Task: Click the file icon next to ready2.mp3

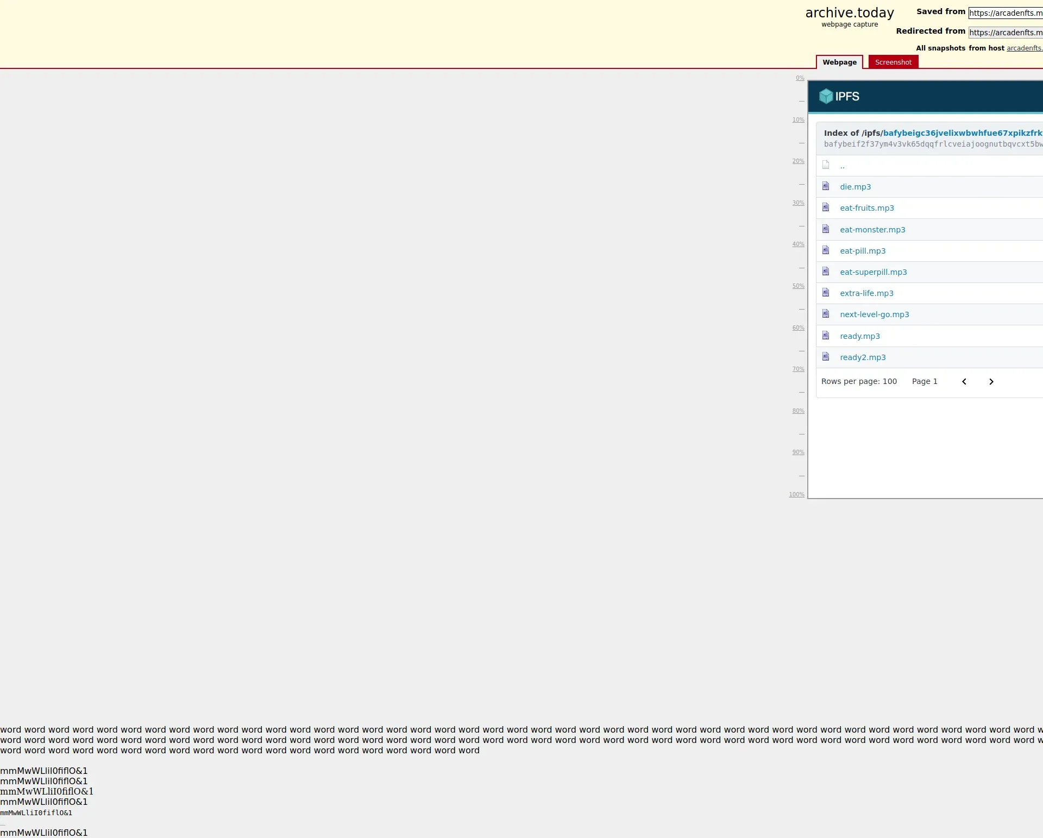Action: (826, 357)
